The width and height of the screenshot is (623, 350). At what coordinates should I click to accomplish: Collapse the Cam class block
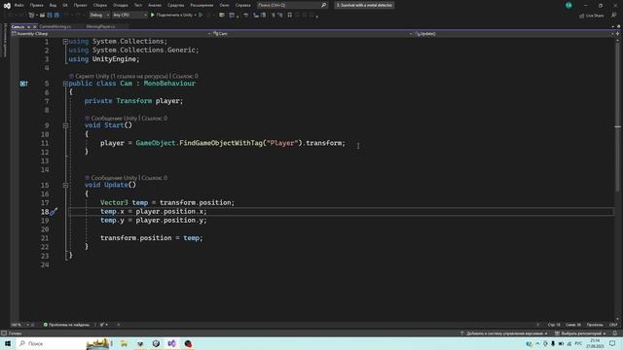65,84
